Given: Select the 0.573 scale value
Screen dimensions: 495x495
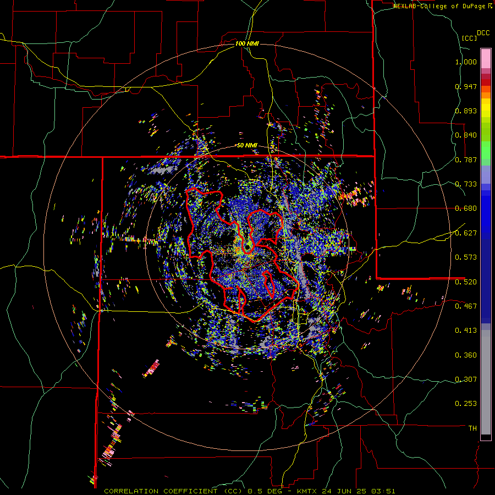Looking at the screenshot, I should pyautogui.click(x=466, y=257).
